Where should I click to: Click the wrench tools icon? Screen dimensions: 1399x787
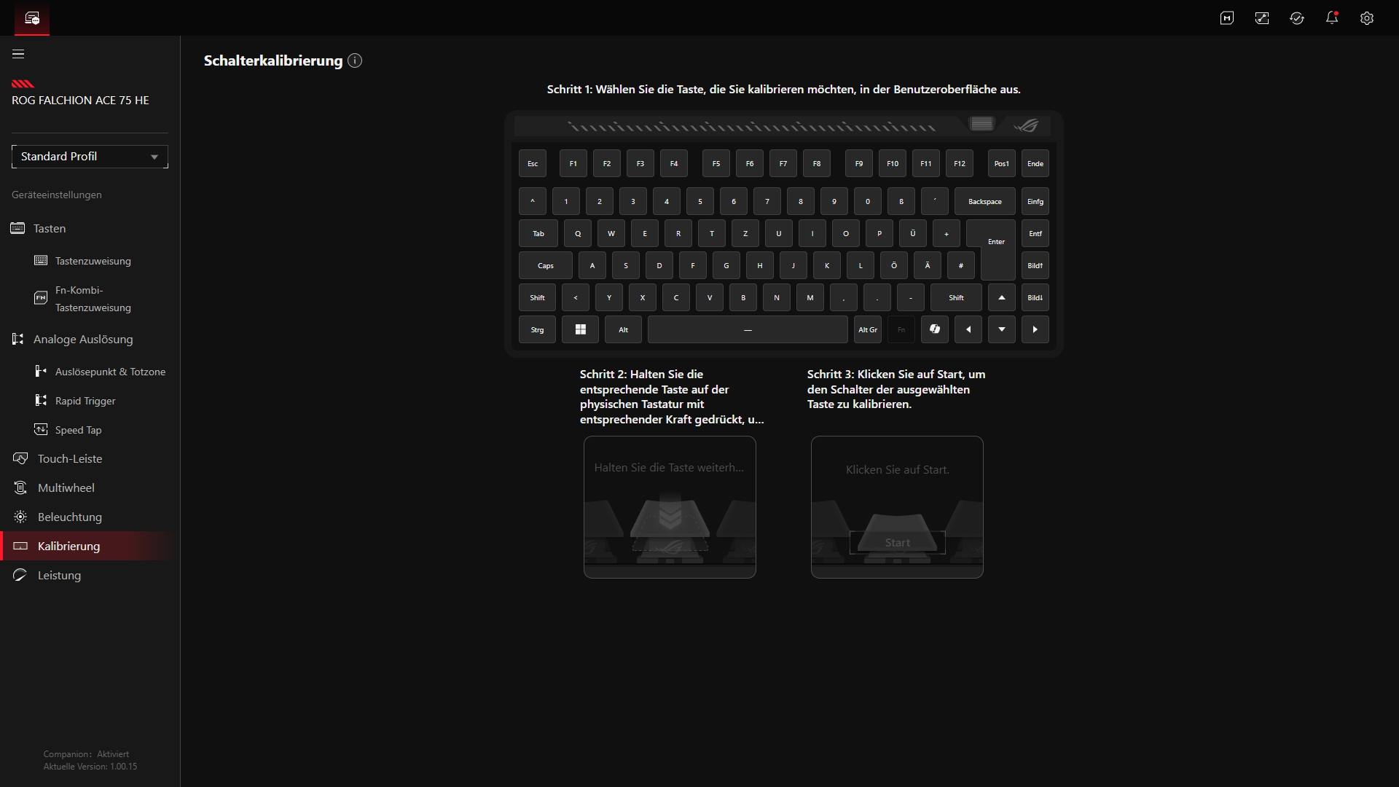pos(1262,18)
